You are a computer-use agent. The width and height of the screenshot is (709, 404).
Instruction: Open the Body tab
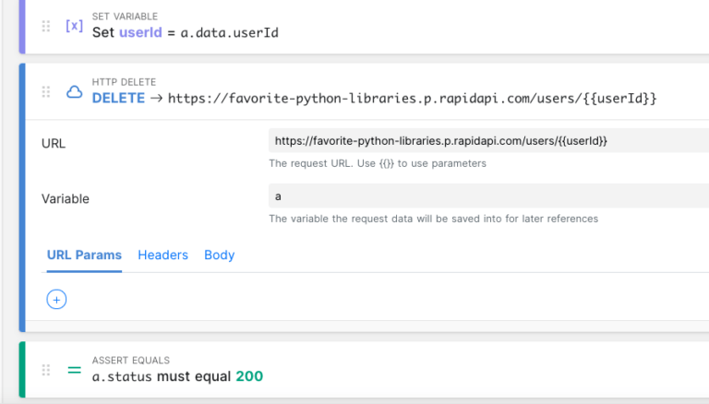(x=220, y=255)
